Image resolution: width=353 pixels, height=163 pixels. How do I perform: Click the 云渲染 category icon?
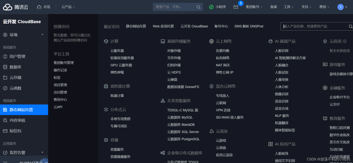(212, 131)
